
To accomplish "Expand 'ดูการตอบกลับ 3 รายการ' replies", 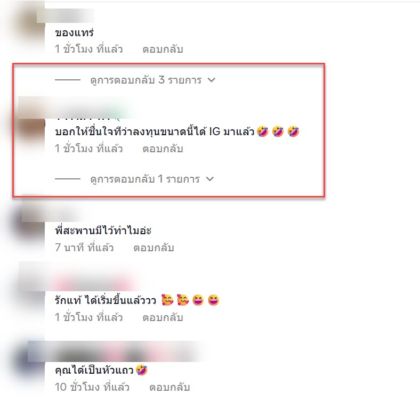I will tap(146, 80).
